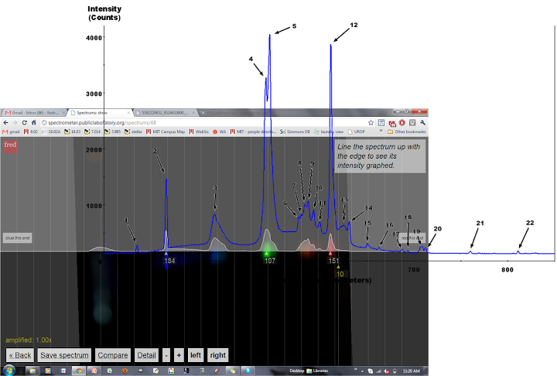Click the Compare button
557x376 pixels.
[113, 355]
